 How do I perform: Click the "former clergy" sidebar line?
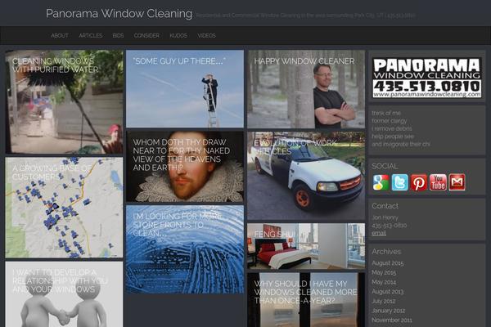pos(390,121)
